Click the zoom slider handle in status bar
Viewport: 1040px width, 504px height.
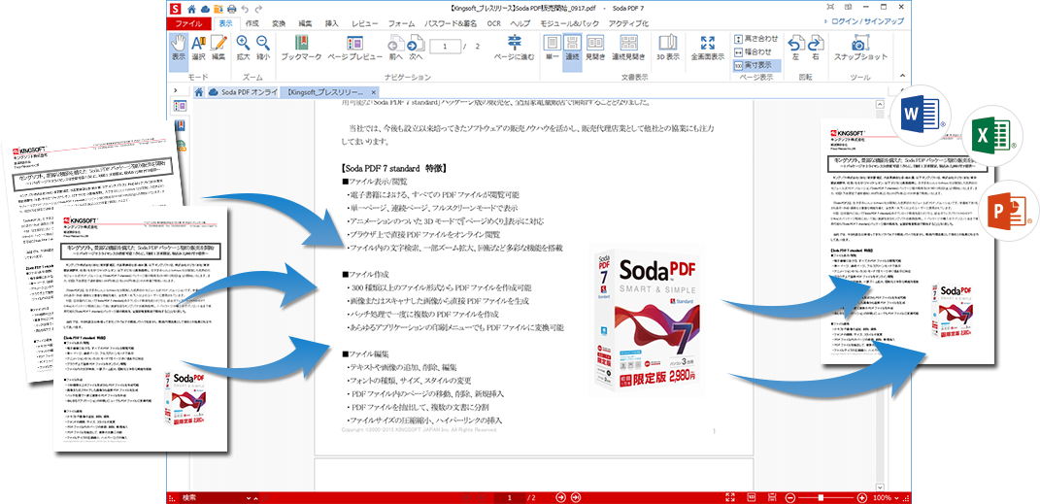[821, 497]
